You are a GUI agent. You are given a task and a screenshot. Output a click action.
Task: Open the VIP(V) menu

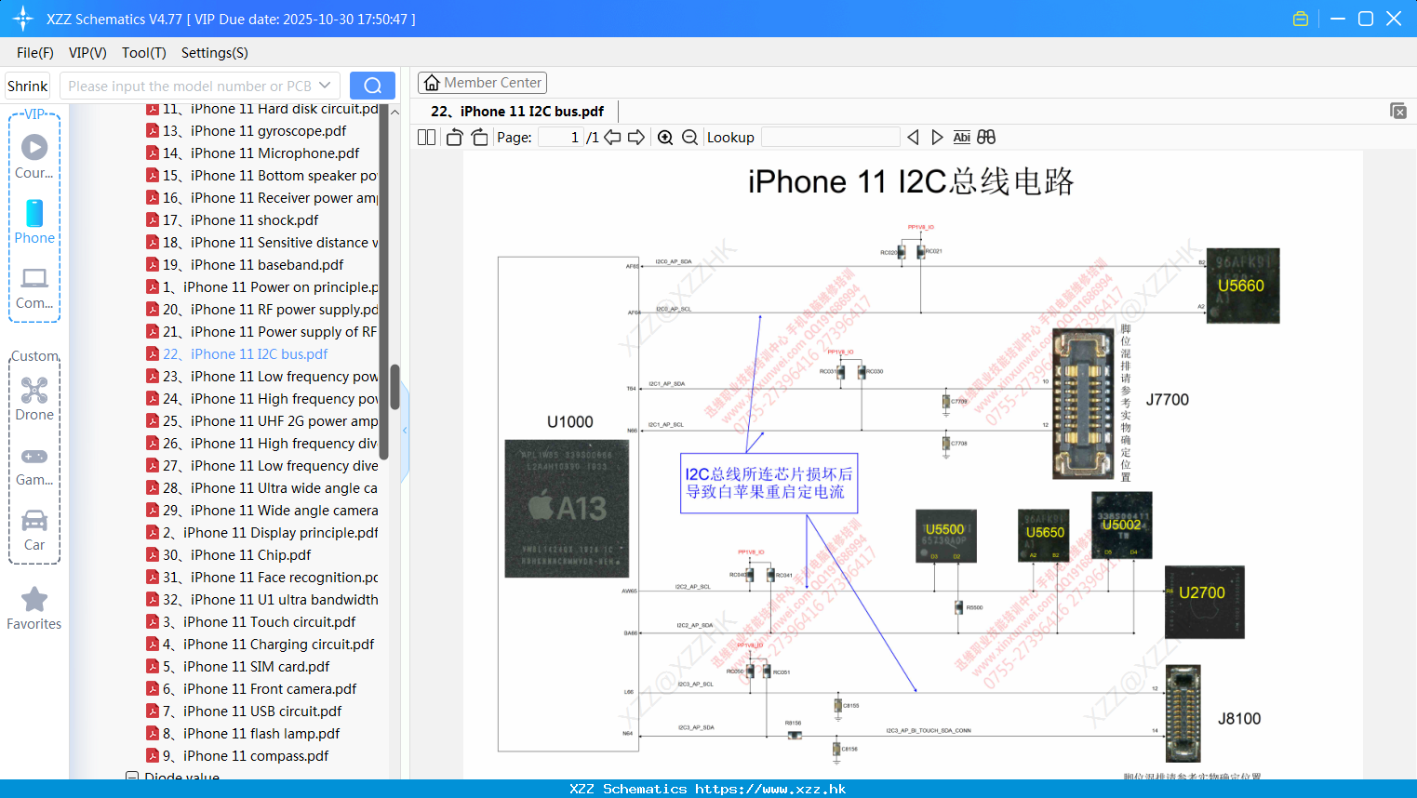pyautogui.click(x=87, y=53)
